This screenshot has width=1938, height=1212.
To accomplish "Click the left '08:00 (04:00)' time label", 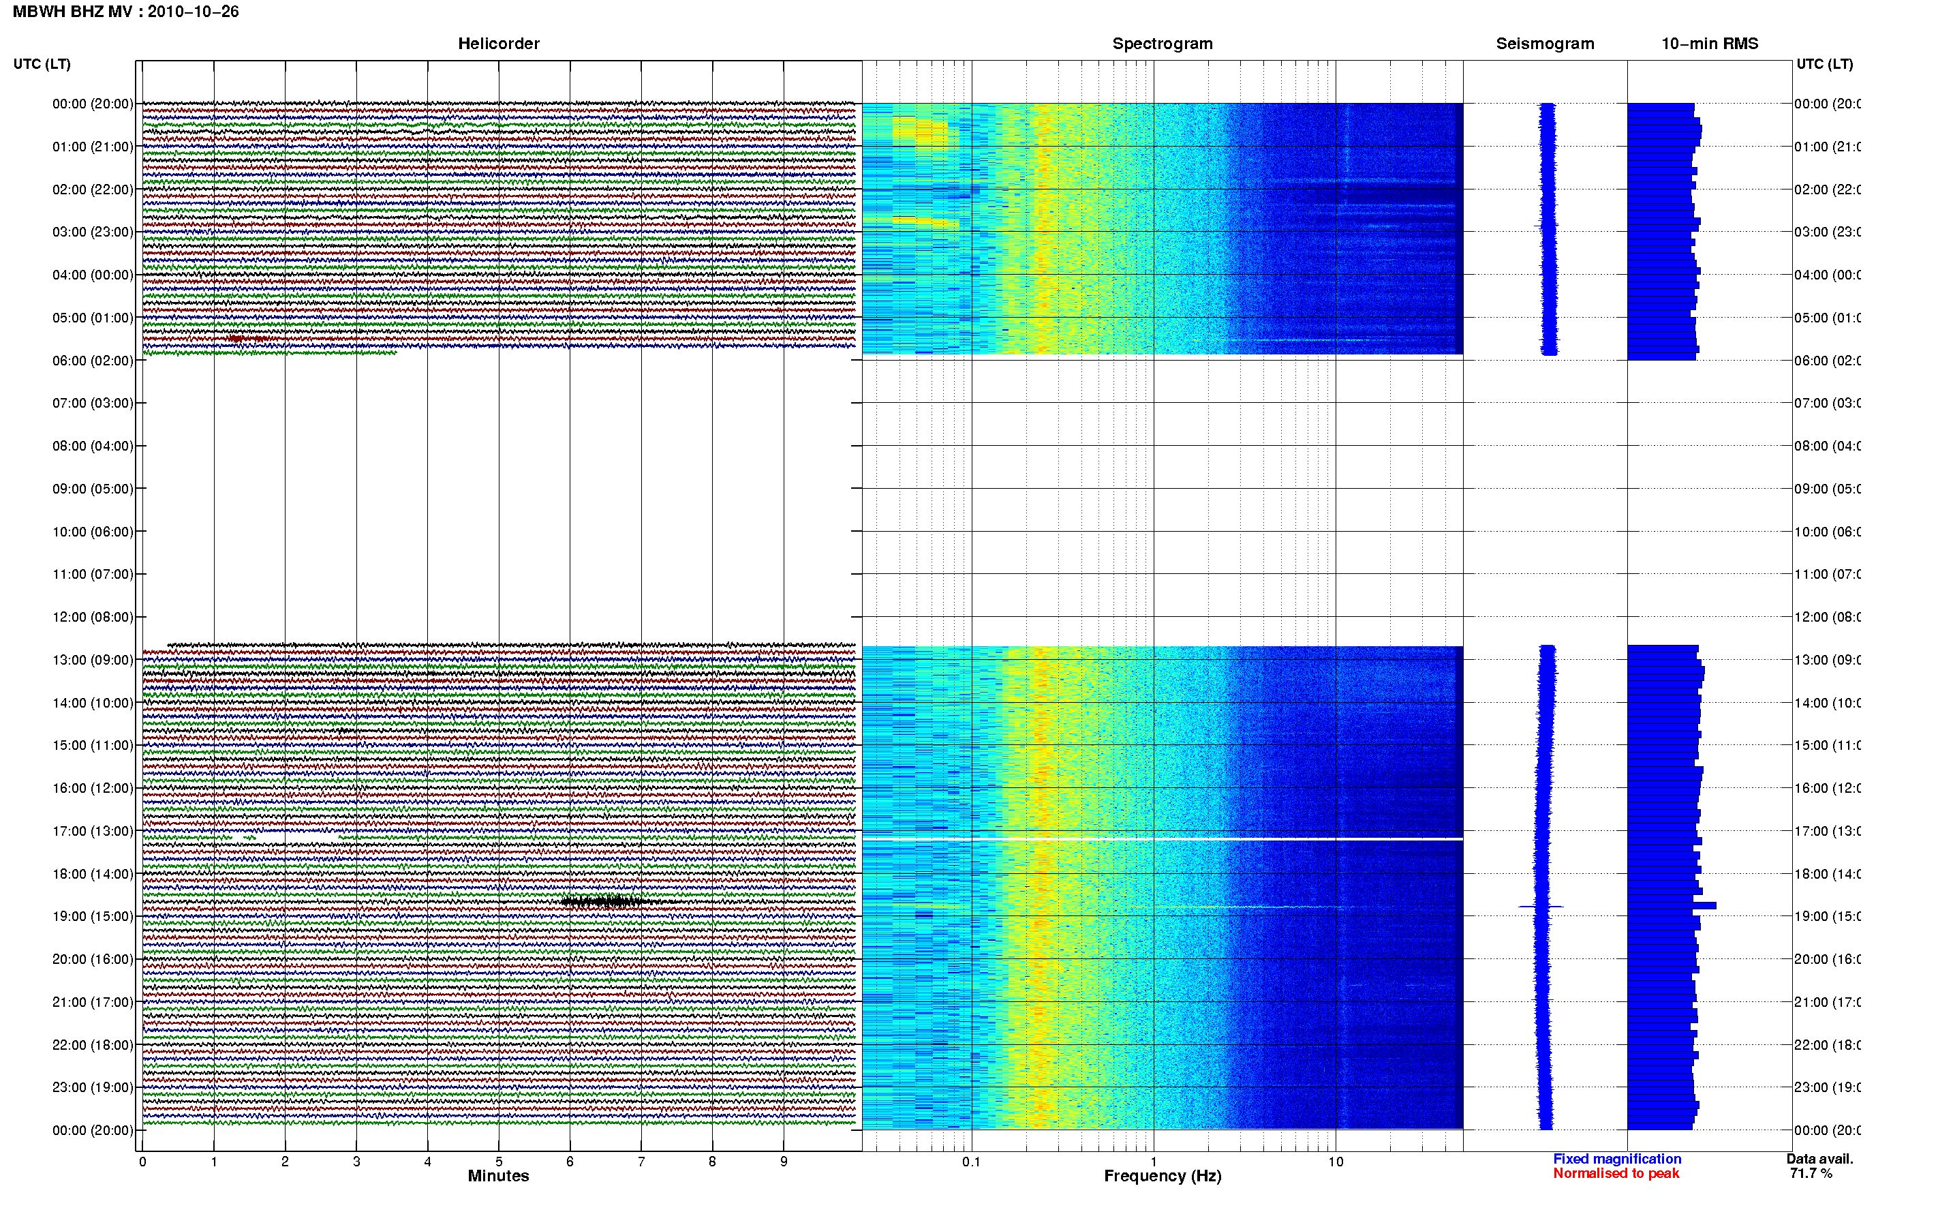I will [x=92, y=446].
